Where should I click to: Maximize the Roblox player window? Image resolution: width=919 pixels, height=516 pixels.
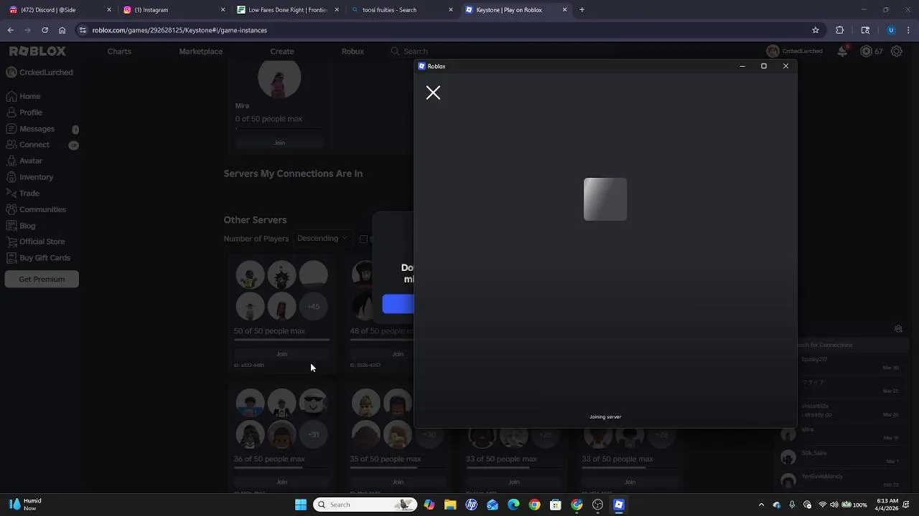(x=764, y=66)
